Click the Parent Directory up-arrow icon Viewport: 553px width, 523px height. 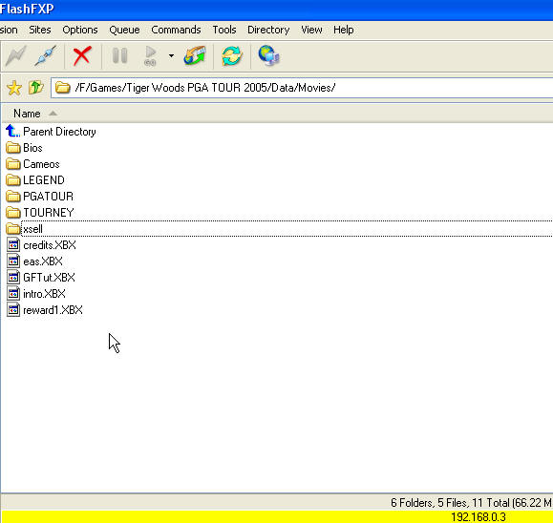[12, 132]
